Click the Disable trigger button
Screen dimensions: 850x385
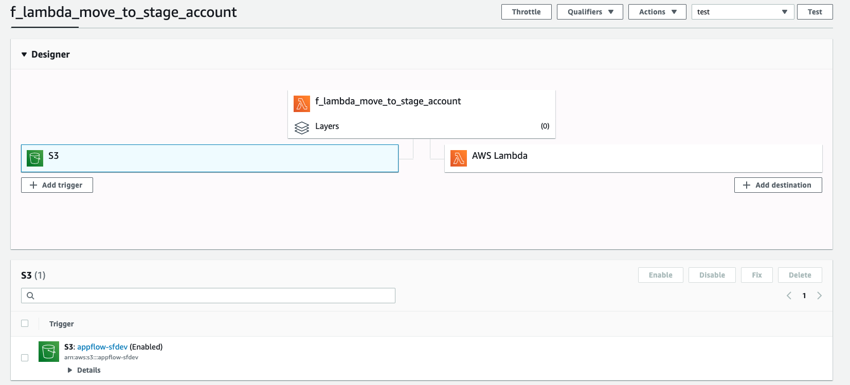(x=712, y=275)
